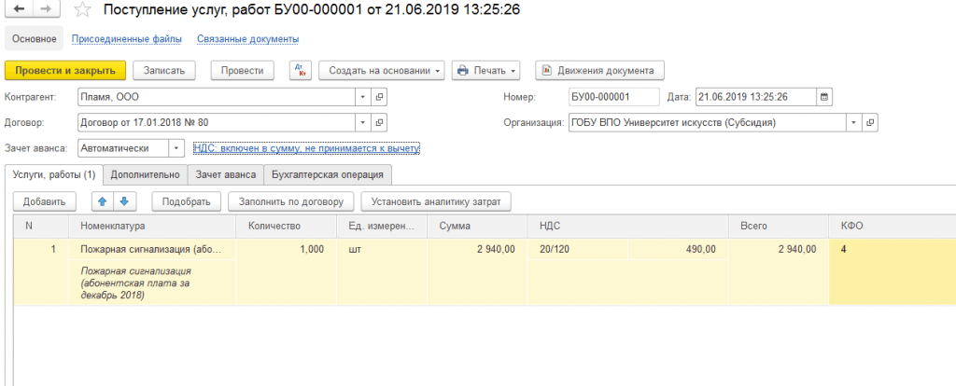Image resolution: width=956 pixels, height=386 pixels.
Task: Select Услуги, работы (1) tab
Action: pos(54,174)
